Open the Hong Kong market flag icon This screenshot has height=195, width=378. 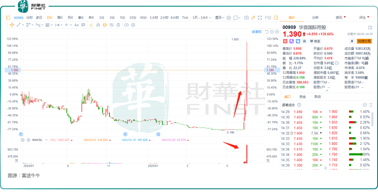tap(285, 41)
